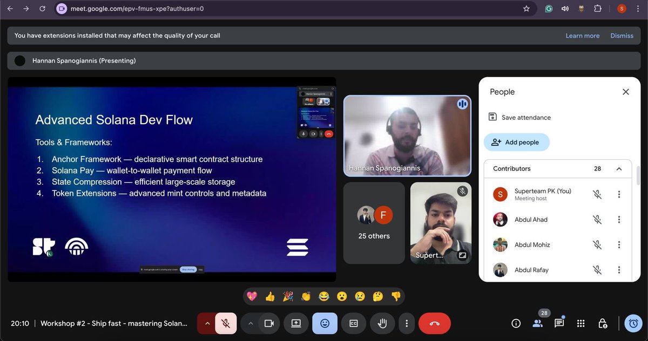Send the thinking face reaction
Screen dimensions: 648x341
coord(378,296)
